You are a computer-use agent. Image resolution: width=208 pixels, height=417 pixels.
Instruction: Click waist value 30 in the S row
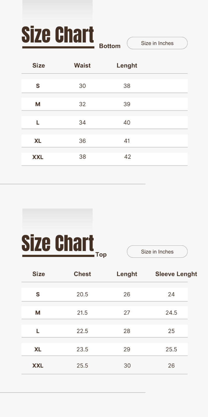point(82,86)
